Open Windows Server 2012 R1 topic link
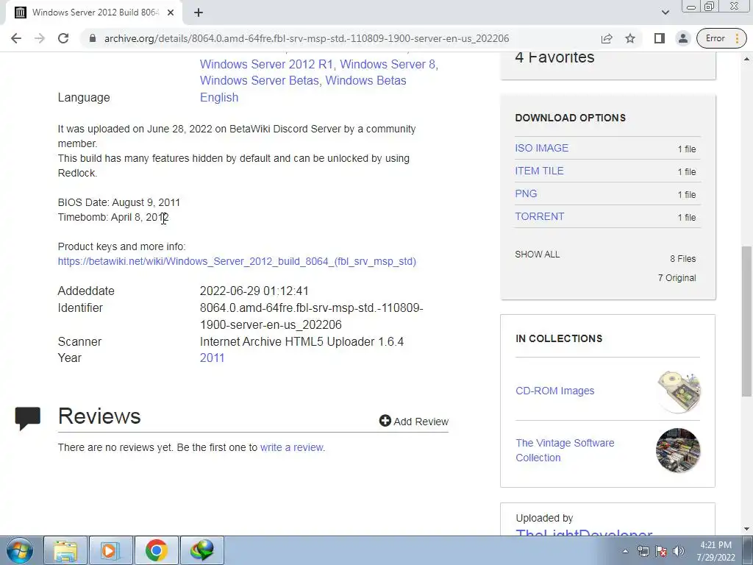This screenshot has width=753, height=565. click(x=266, y=64)
